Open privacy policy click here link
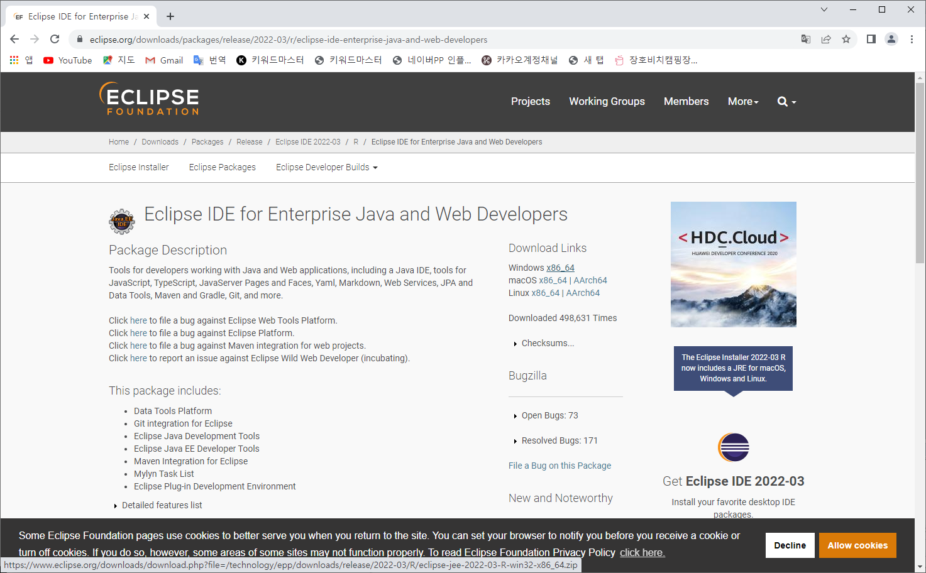The image size is (926, 573). (x=642, y=553)
